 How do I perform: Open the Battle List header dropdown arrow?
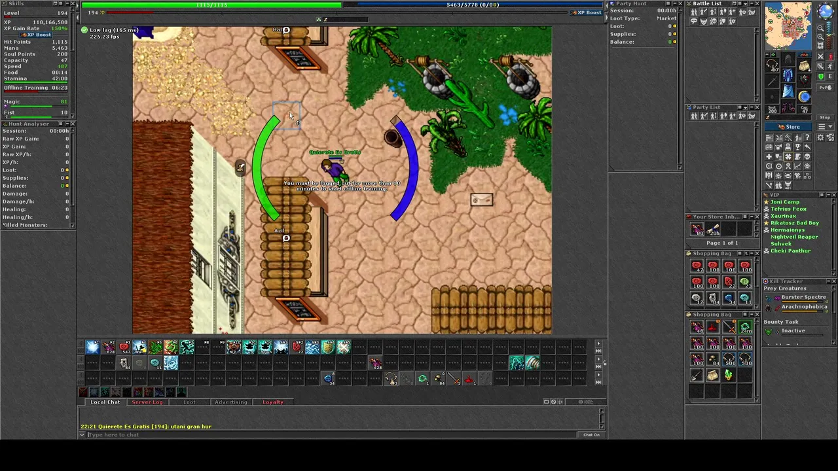(x=745, y=4)
